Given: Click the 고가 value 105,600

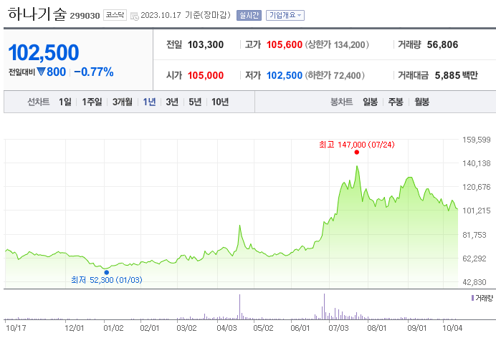Looking at the screenshot, I should point(285,44).
